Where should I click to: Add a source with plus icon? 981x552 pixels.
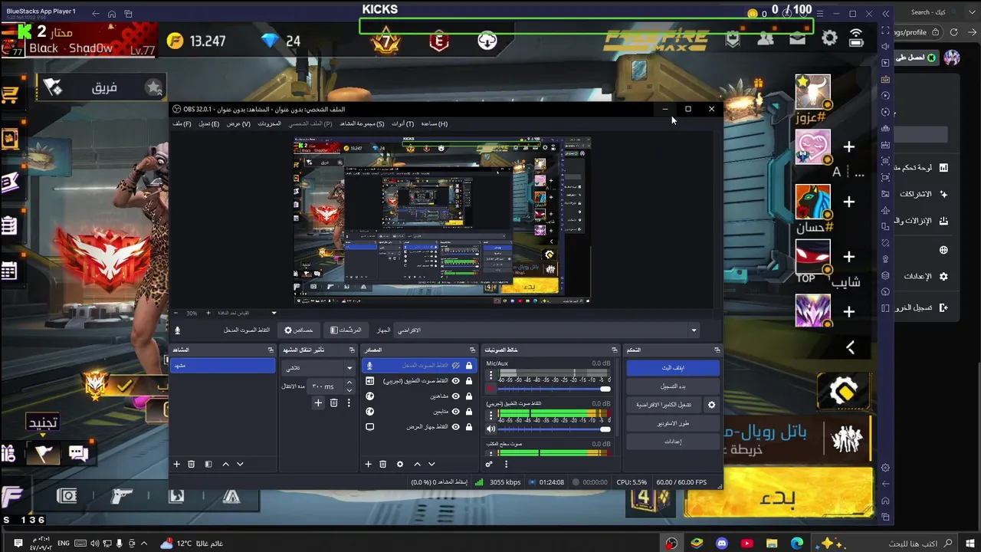(x=368, y=464)
